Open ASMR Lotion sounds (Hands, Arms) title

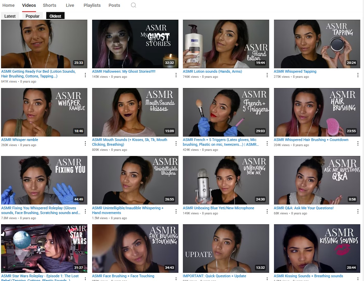[212, 71]
